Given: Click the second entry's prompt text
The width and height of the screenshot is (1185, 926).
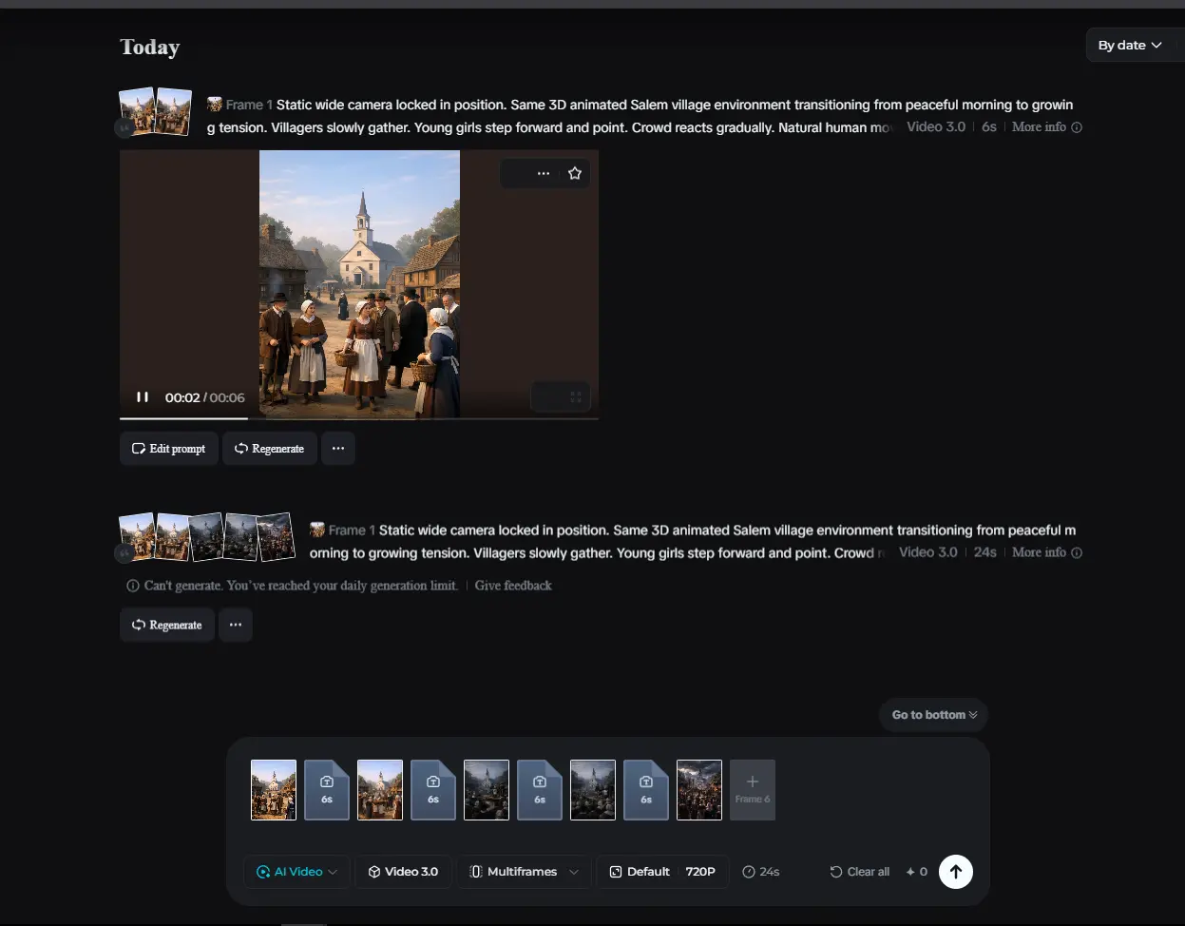Looking at the screenshot, I should tap(693, 541).
